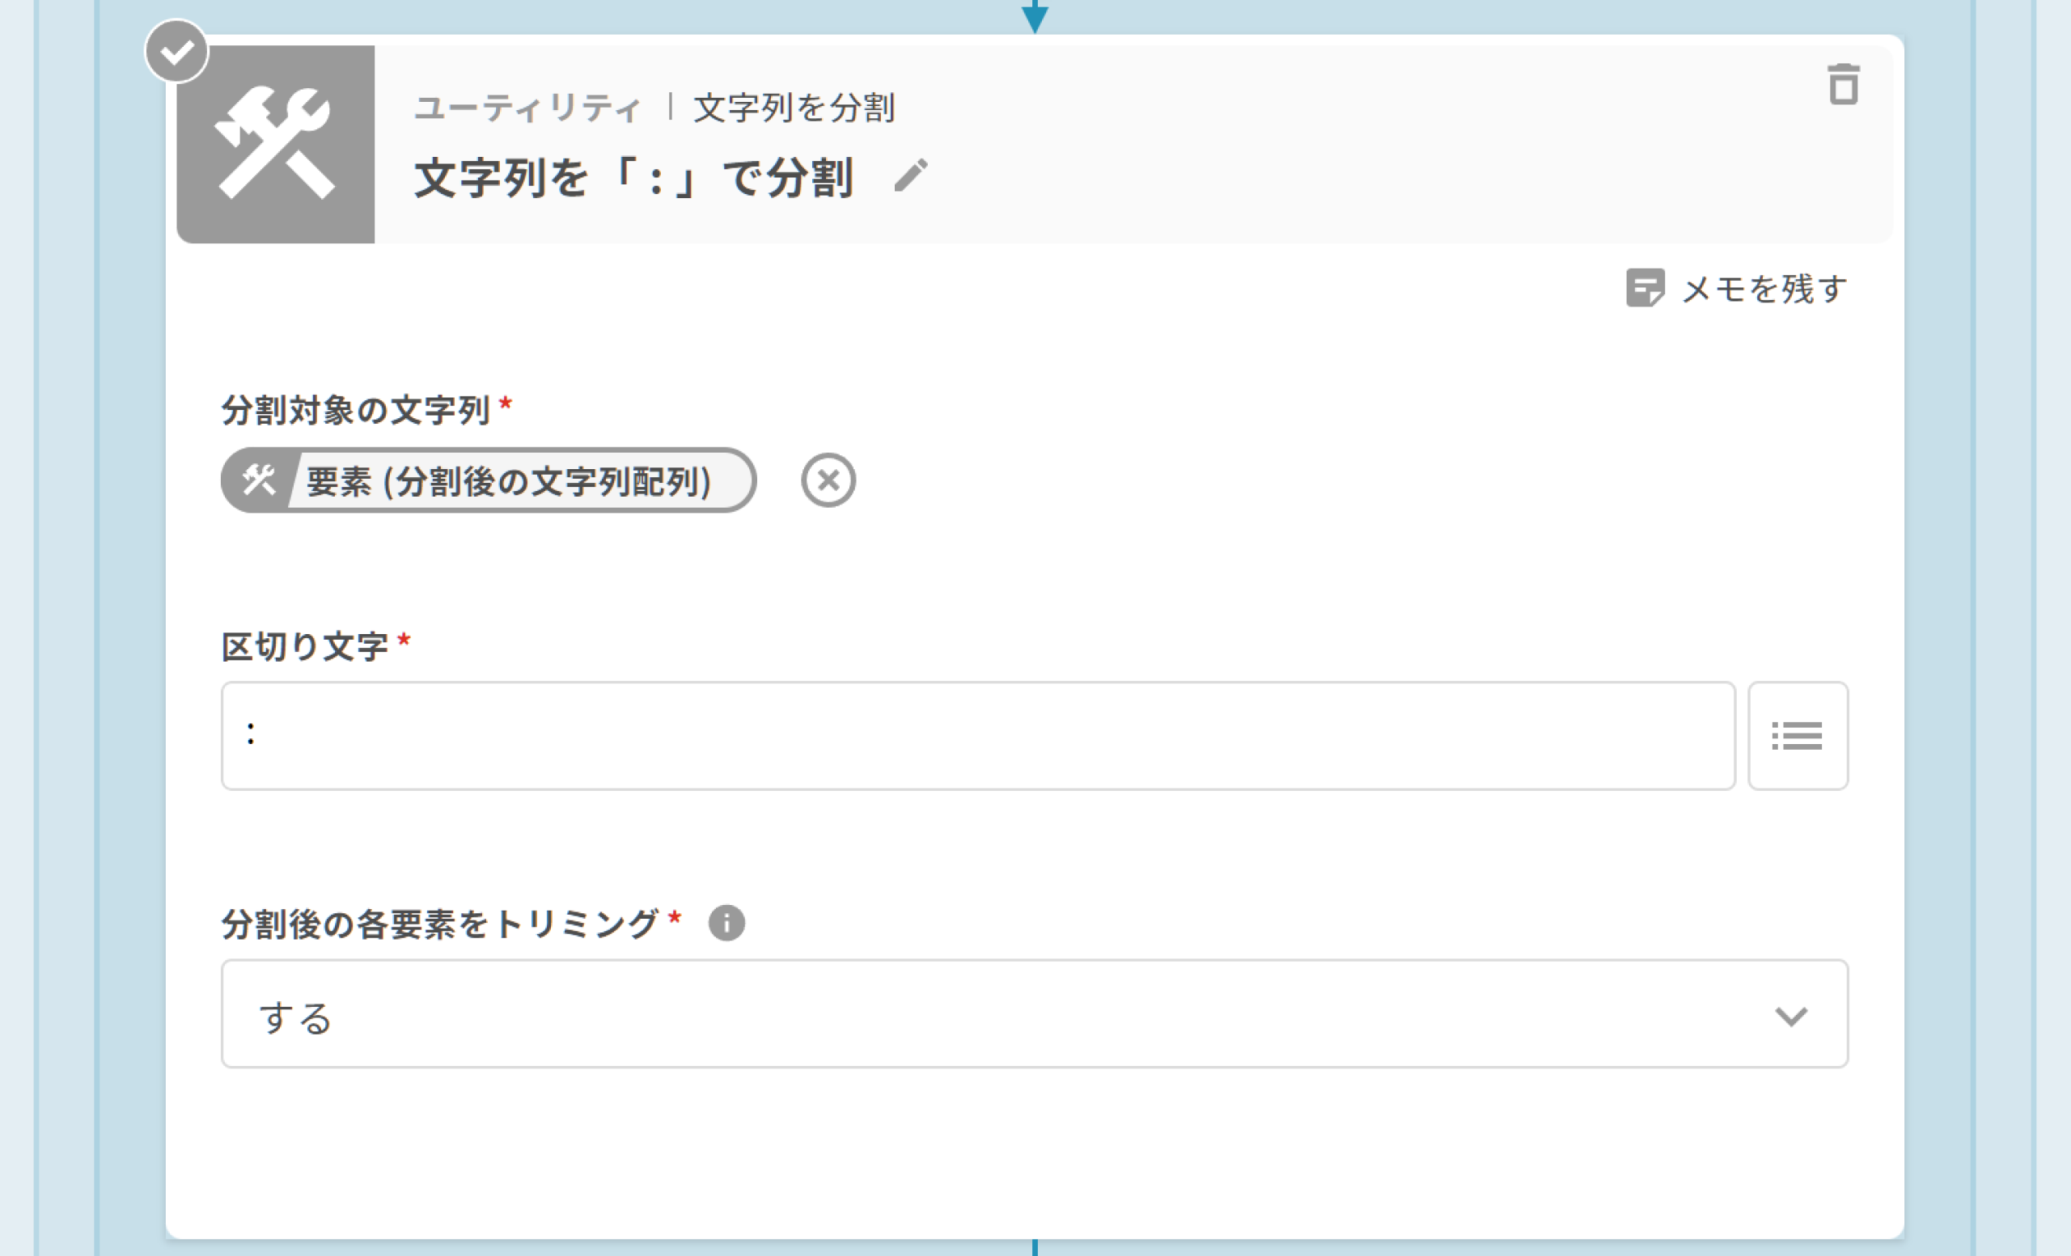The width and height of the screenshot is (2071, 1256).
Task: Click the memo note icon
Action: tap(1644, 288)
